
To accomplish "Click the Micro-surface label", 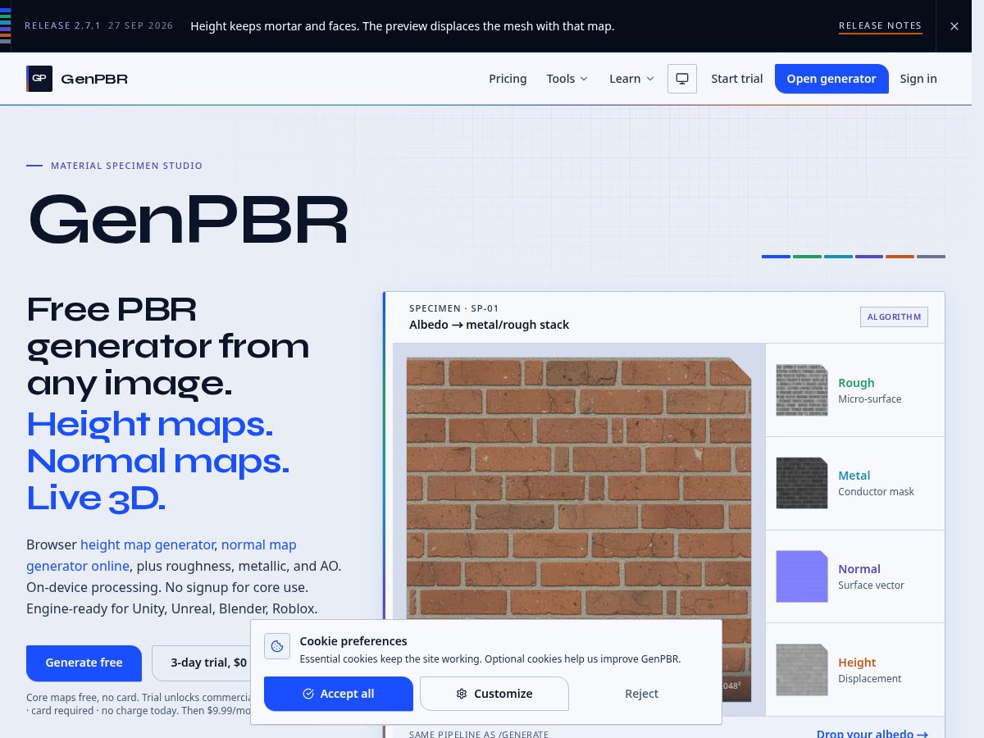I will point(869,399).
